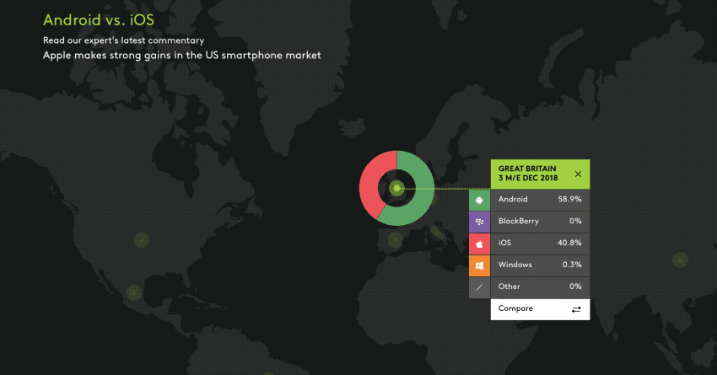Click the 'Read our expert's latest commentary' text
This screenshot has height=375, width=717.
point(123,40)
